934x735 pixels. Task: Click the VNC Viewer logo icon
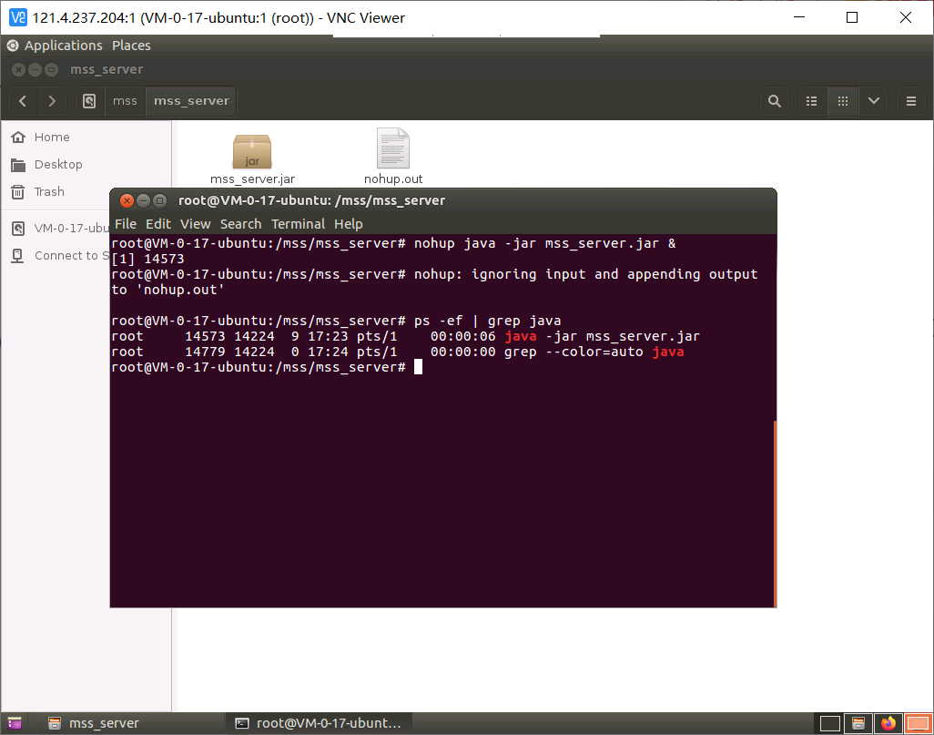tap(18, 18)
